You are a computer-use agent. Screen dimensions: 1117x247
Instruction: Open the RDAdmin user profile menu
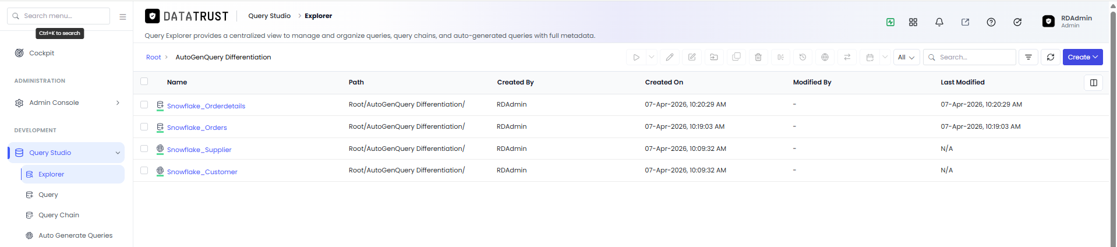point(1067,22)
